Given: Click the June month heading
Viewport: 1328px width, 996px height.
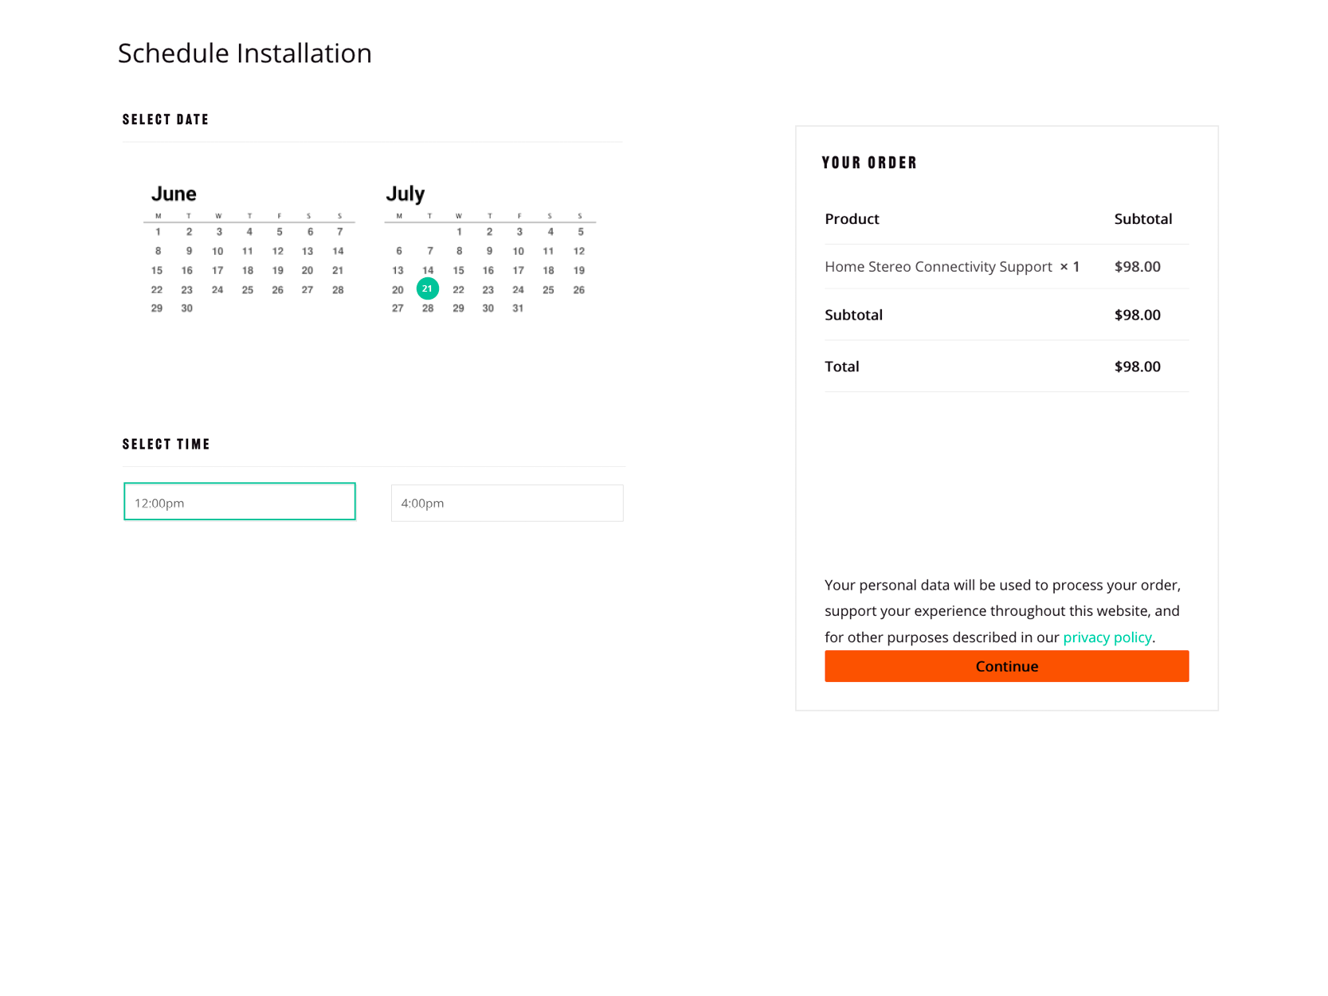Looking at the screenshot, I should point(174,194).
